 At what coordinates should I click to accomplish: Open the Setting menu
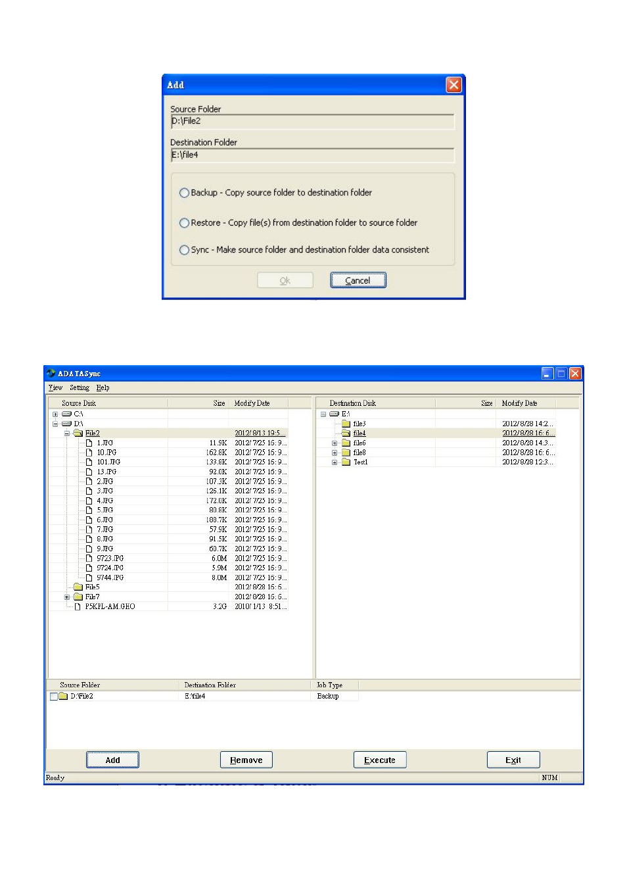tap(80, 388)
